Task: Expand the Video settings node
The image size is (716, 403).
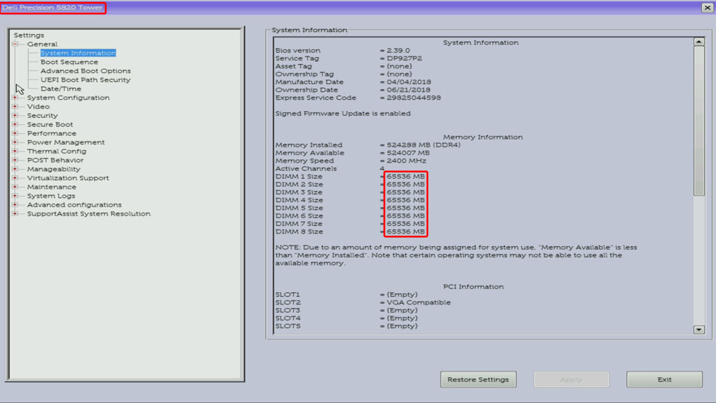Action: pyautogui.click(x=15, y=107)
